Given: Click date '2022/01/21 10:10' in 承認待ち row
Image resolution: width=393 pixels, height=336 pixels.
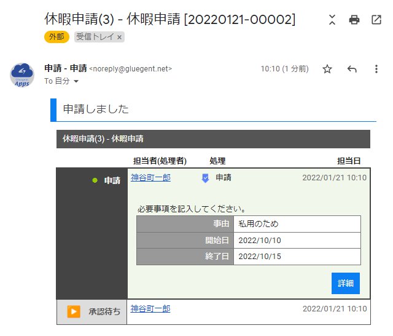Looking at the screenshot, I should pyautogui.click(x=335, y=309).
